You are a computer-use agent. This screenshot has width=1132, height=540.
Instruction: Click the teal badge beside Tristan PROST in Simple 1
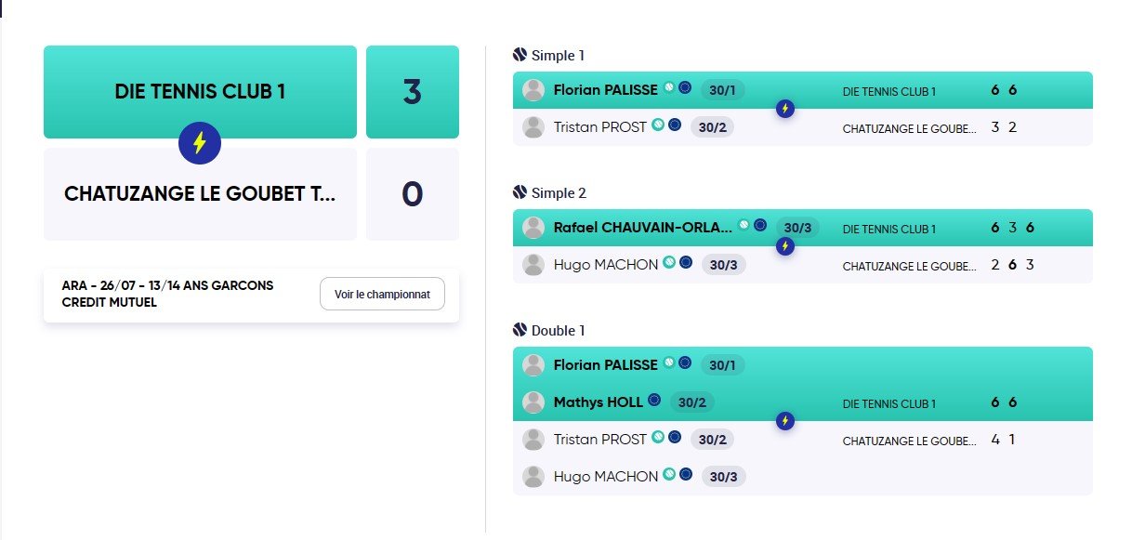(658, 125)
